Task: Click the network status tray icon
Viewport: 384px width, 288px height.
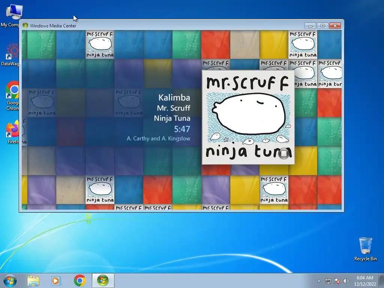Action: coord(328,281)
